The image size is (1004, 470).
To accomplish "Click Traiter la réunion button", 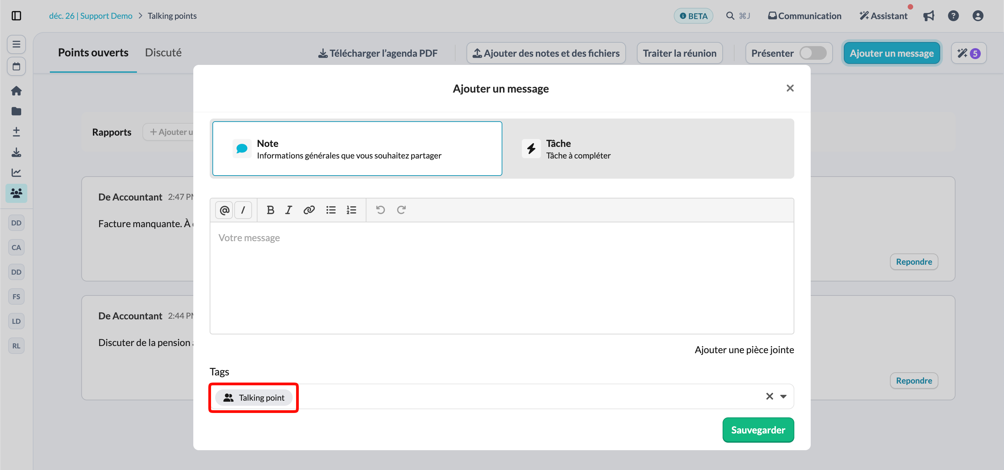I will (680, 53).
